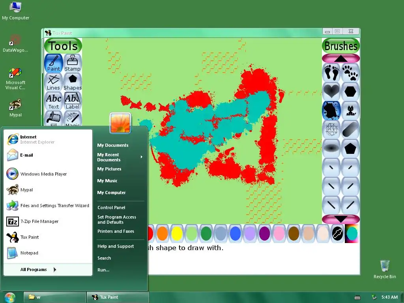Open My Pictures
Screen dimensions: 404x303
click(x=120, y=169)
